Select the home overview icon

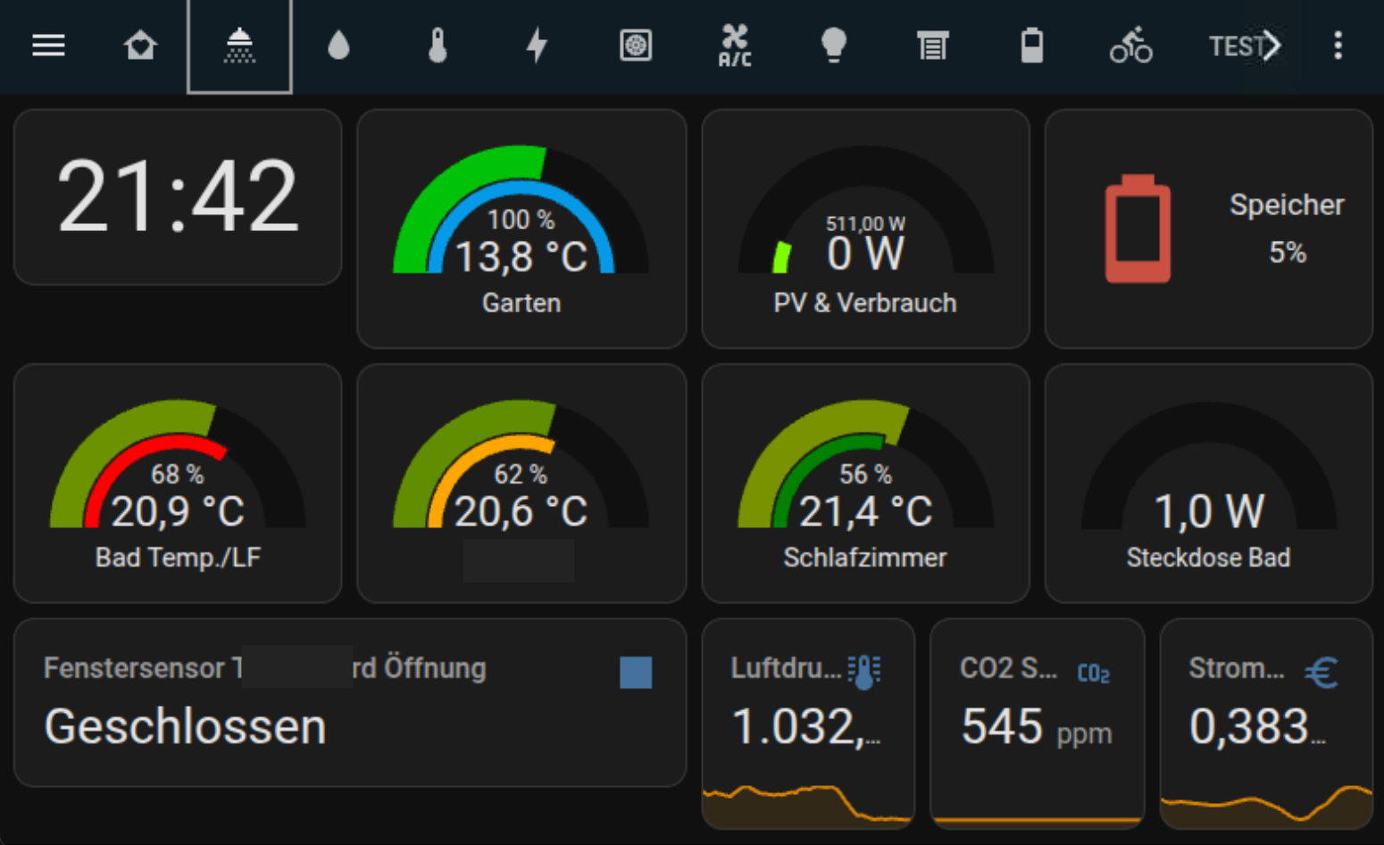point(140,46)
